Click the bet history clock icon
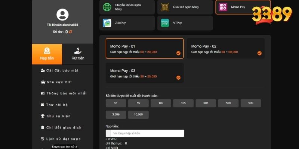Viewport: 299px width, 149px height. pyautogui.click(x=43, y=139)
